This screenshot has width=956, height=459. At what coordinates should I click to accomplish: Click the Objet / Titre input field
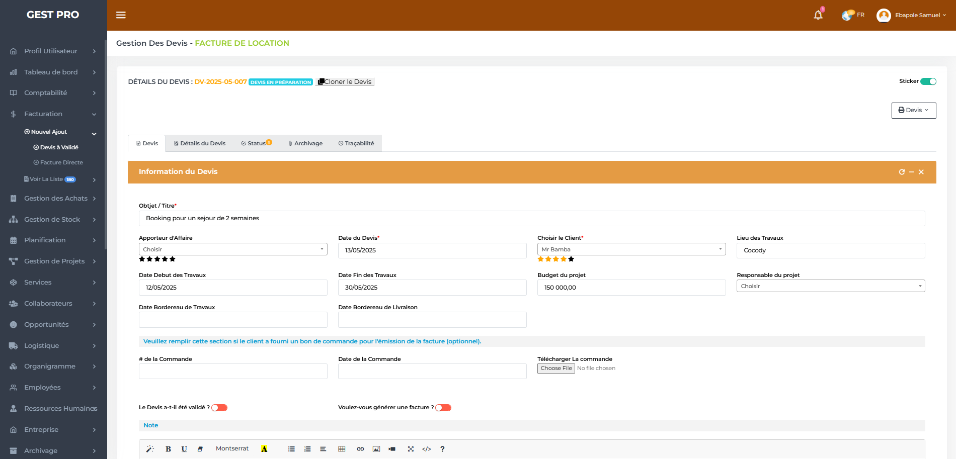[532, 218]
